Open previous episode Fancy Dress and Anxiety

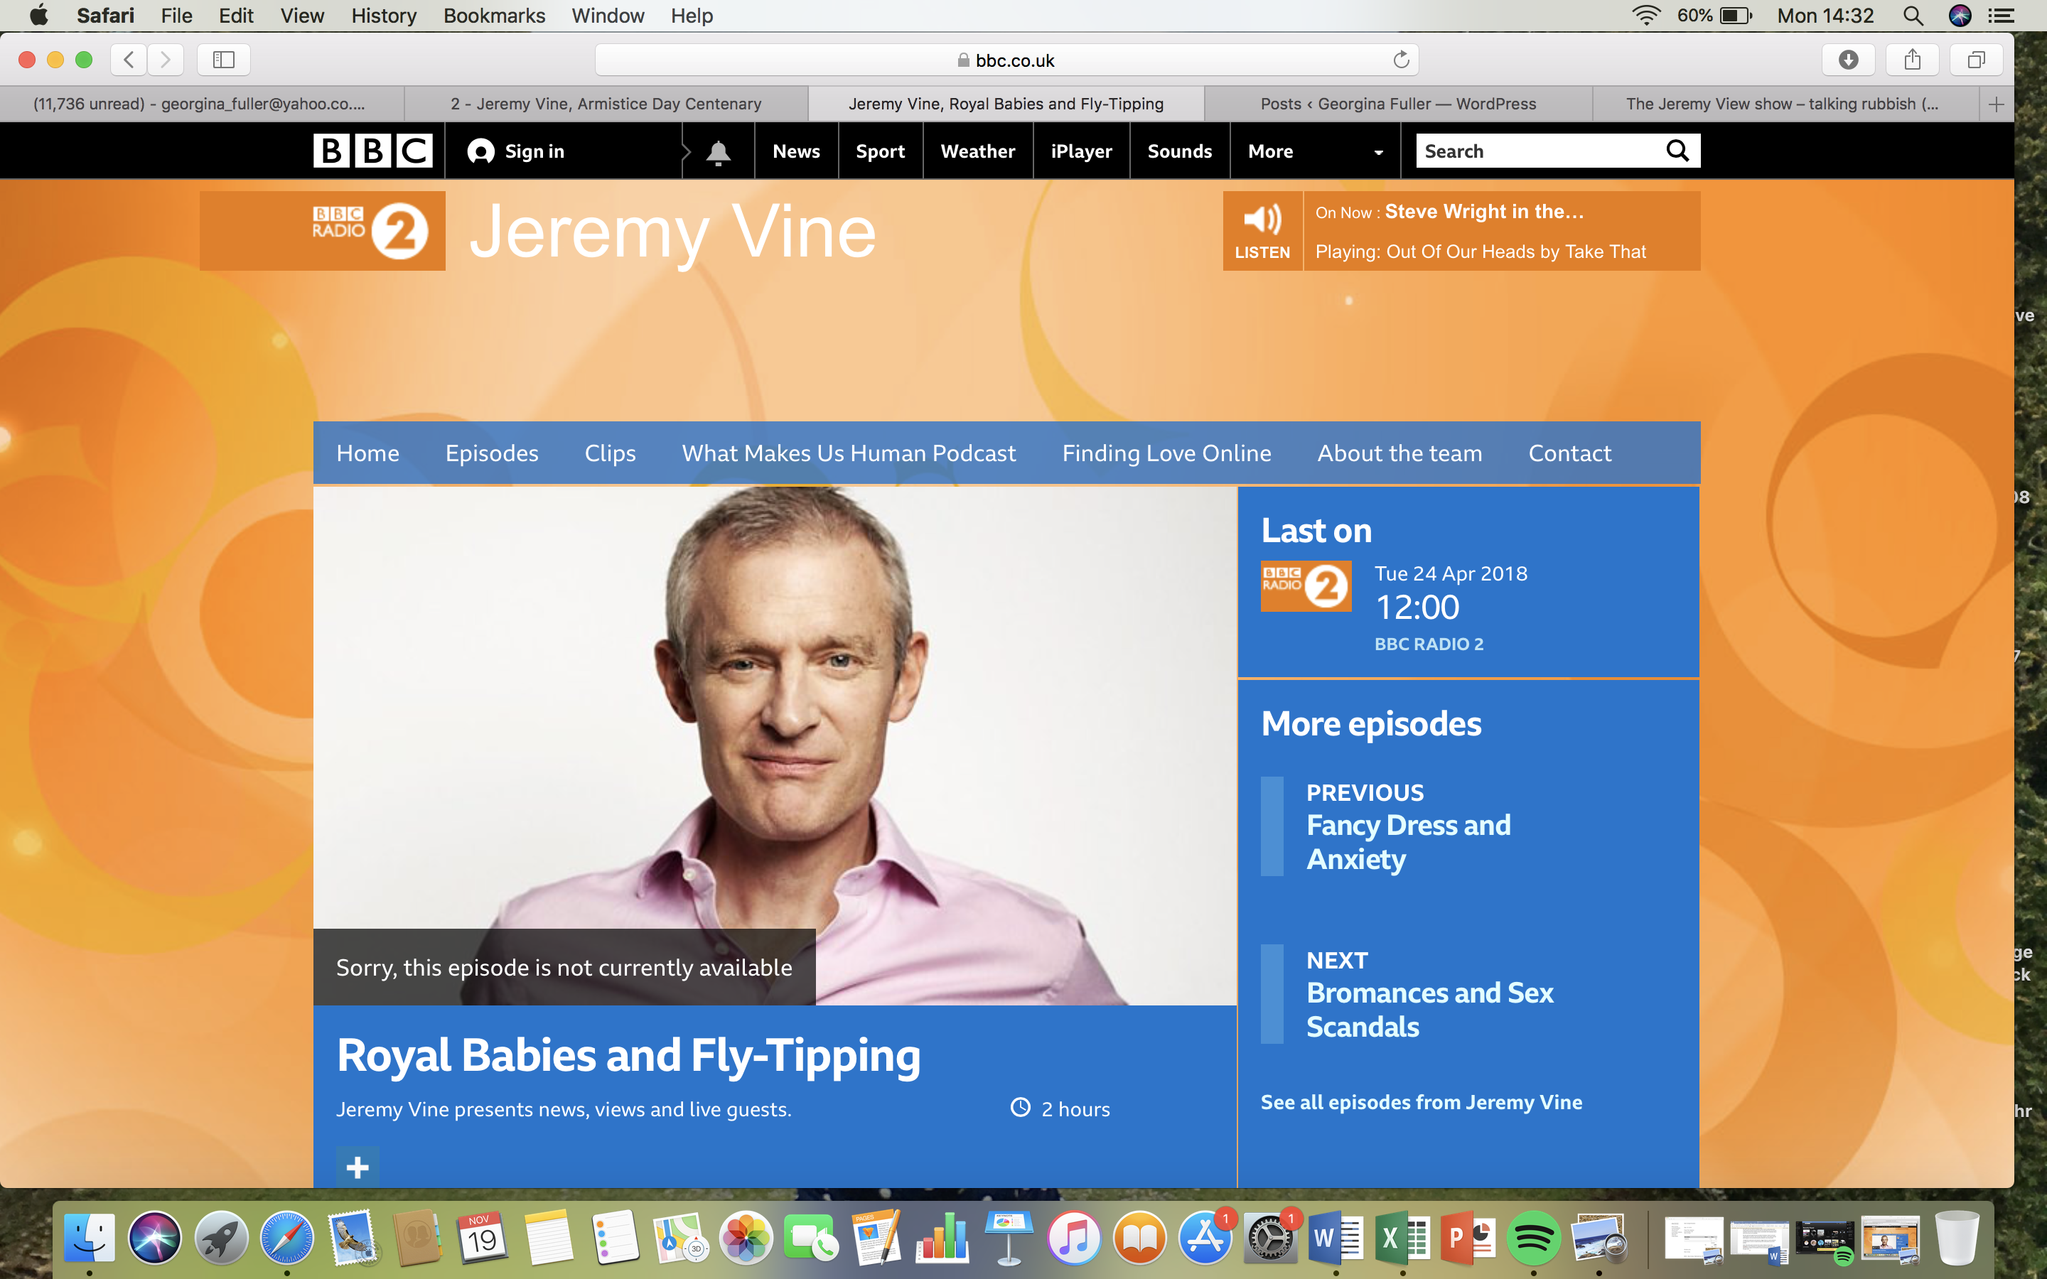(x=1407, y=842)
